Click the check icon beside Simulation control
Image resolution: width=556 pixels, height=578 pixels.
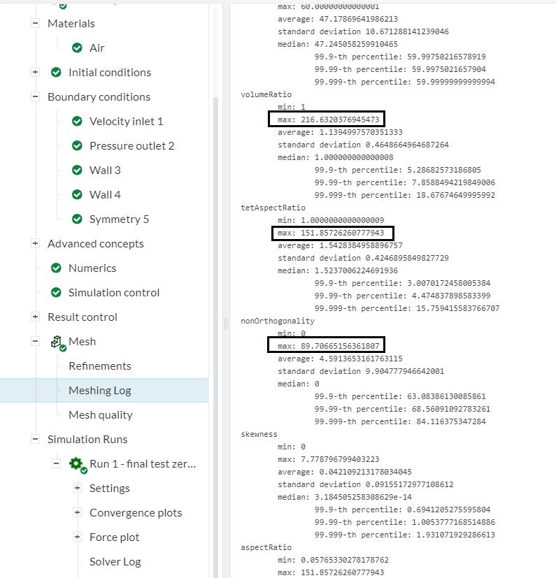click(x=56, y=293)
